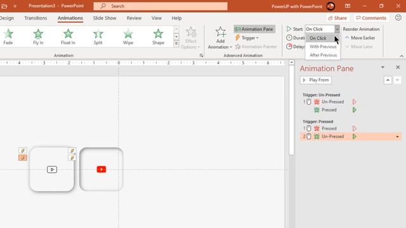Open the Transitions ribbon tab
Viewport: 406px width, 228px height.
pyautogui.click(x=36, y=18)
